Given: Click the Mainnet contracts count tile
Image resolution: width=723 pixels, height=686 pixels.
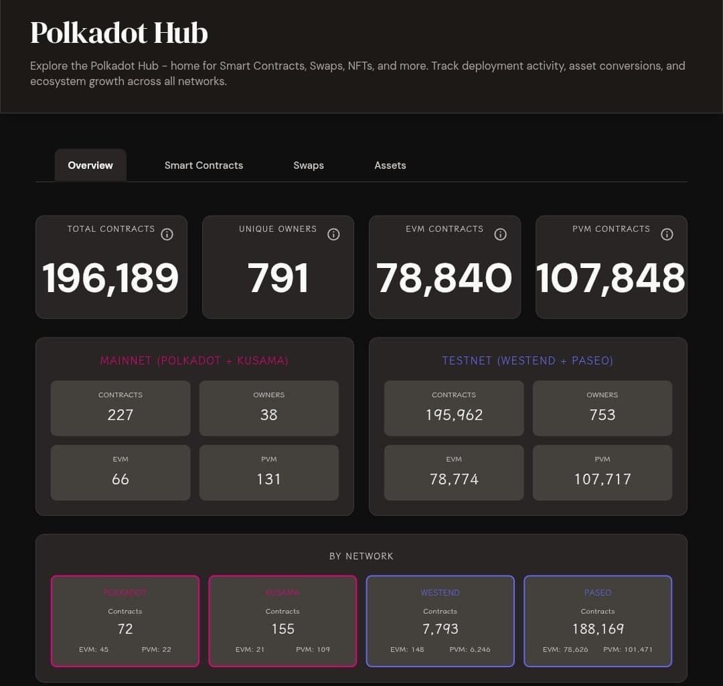Looking at the screenshot, I should [120, 408].
